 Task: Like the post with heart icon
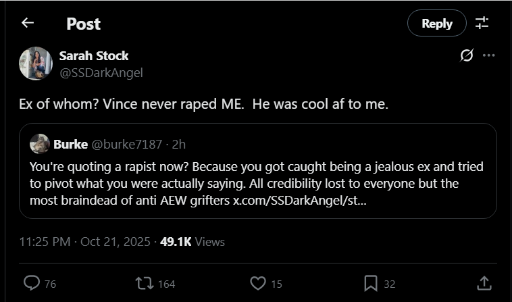[258, 283]
